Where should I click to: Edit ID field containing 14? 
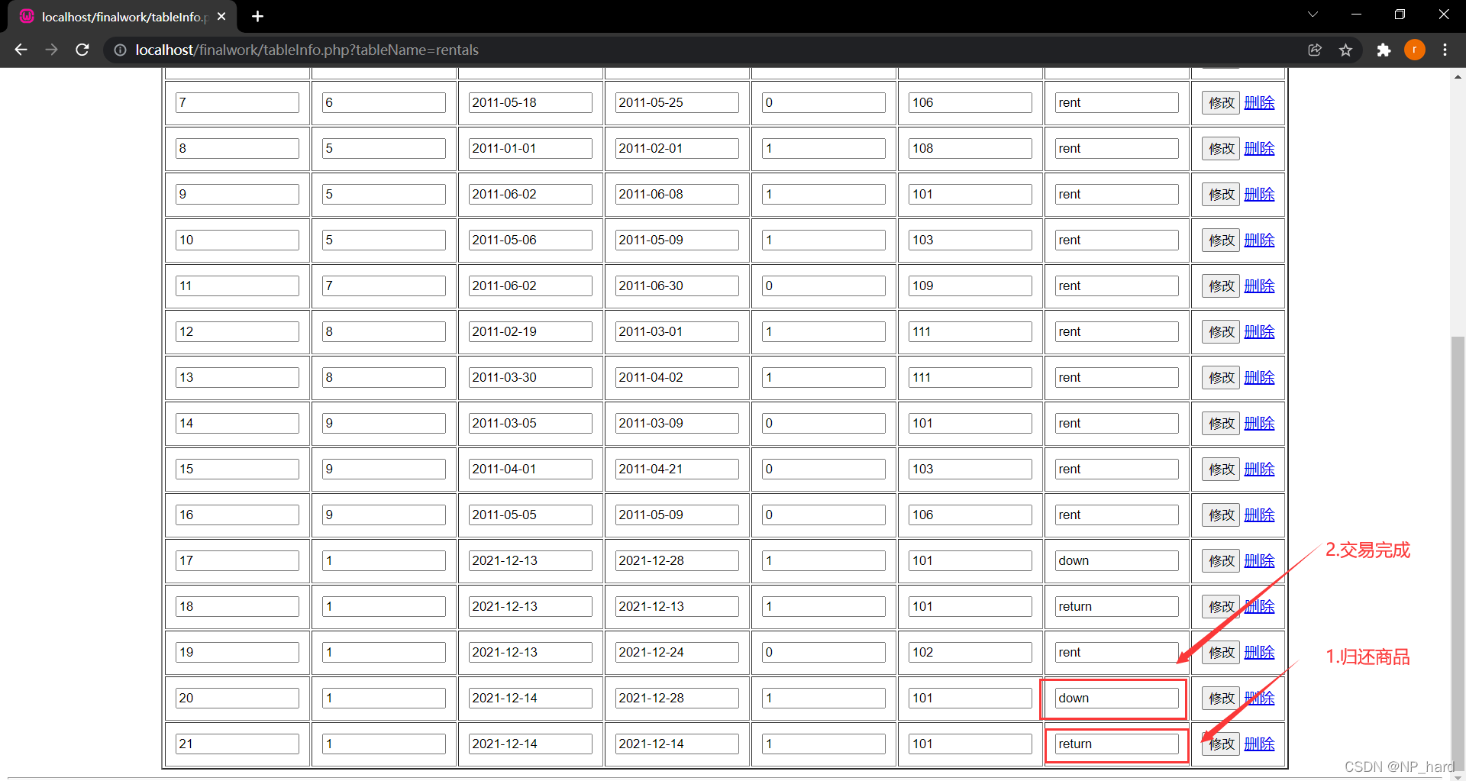pos(237,423)
